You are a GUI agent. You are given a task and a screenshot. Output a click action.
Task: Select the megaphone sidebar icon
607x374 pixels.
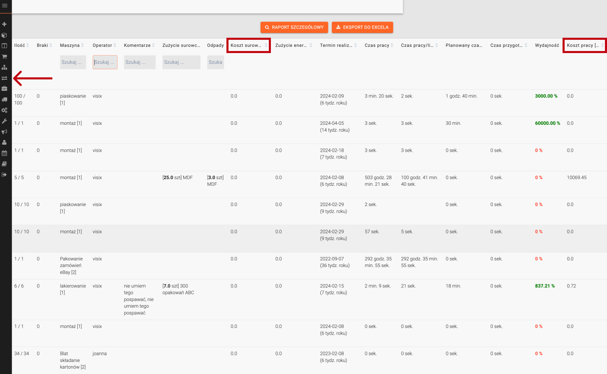tap(5, 132)
